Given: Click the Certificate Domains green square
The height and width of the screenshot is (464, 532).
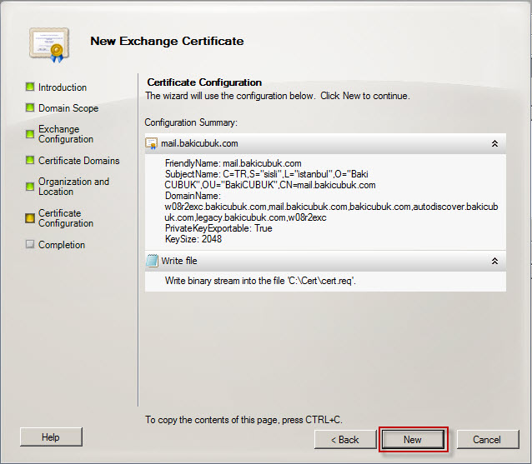Looking at the screenshot, I should 30,160.
